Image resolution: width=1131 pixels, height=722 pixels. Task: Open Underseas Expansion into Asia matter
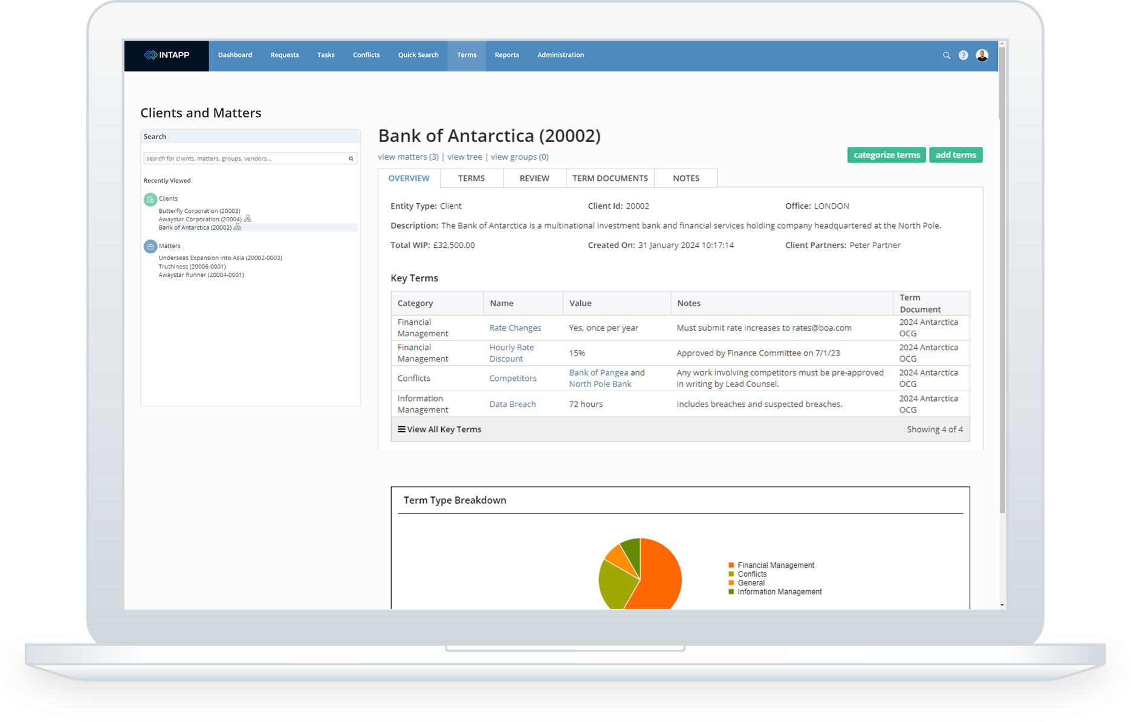(219, 257)
